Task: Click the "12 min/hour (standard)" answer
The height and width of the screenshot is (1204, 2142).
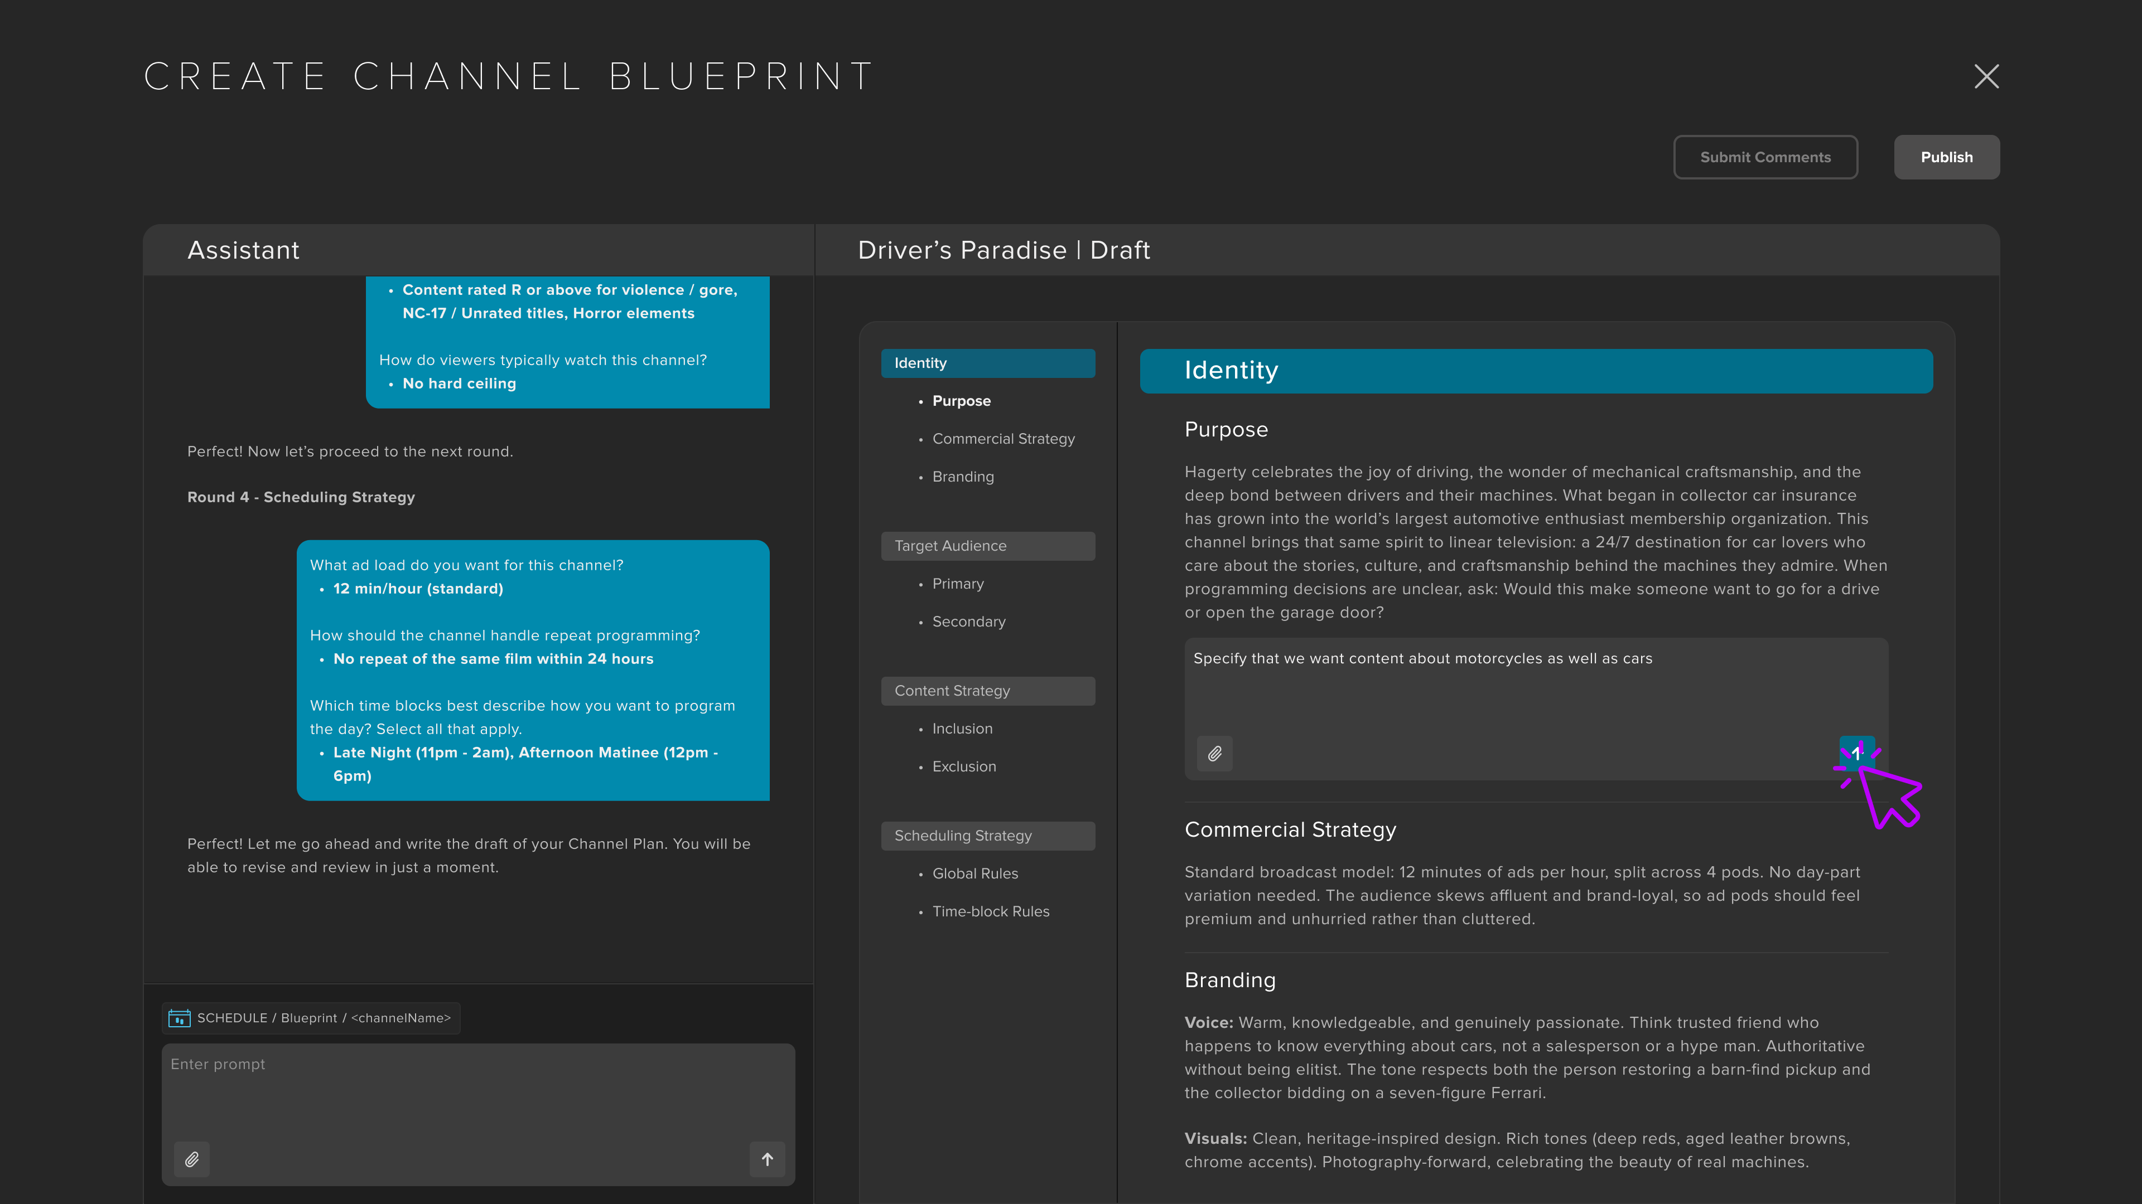Action: (x=417, y=588)
